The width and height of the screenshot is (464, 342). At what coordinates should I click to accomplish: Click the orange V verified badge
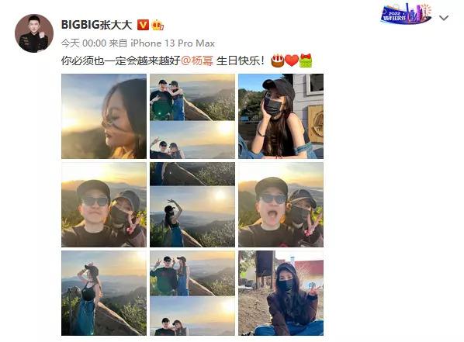tap(143, 25)
